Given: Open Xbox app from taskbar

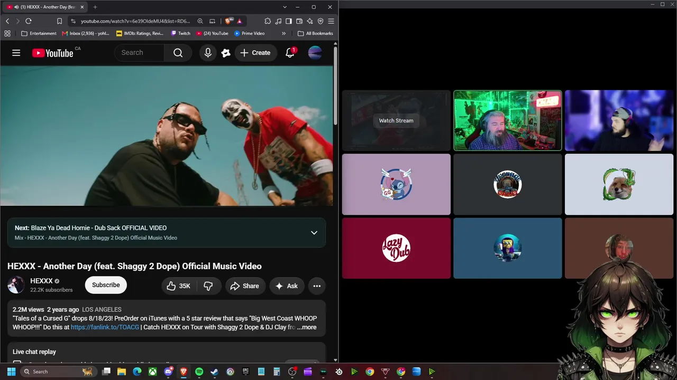Looking at the screenshot, I should pyautogui.click(x=153, y=372).
